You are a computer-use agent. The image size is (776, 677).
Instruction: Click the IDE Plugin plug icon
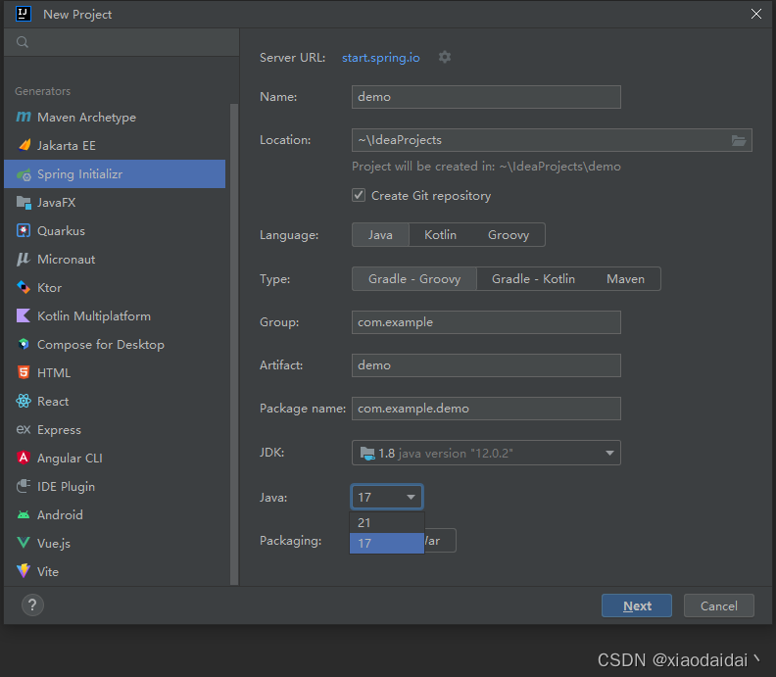click(x=24, y=486)
